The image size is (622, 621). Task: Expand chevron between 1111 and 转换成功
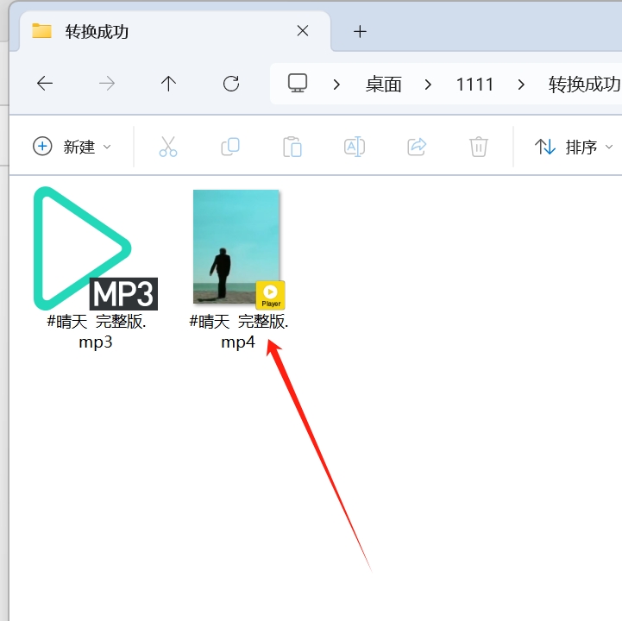pyautogui.click(x=521, y=85)
